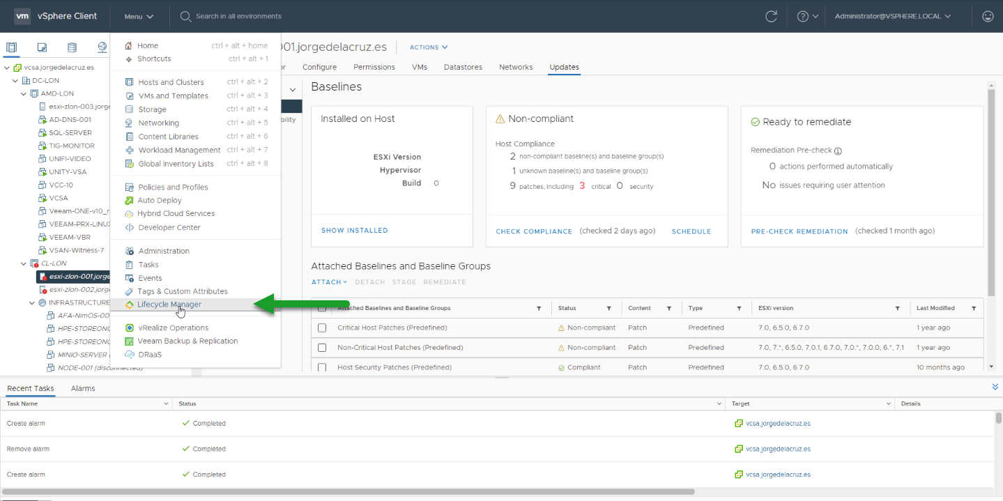The image size is (1003, 501).
Task: Open vcsa.jorgedelacruz.es target of Remove alarm
Action: (778, 449)
